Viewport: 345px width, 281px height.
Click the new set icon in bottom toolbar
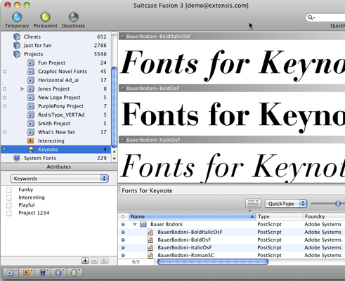tap(11, 273)
